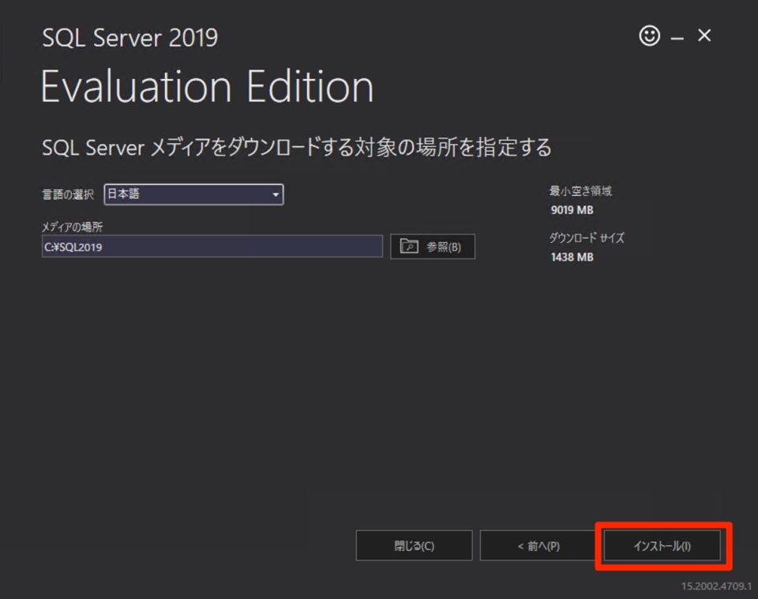The width and height of the screenshot is (758, 599).
Task: Click the 参照(B) browse button text
Action: point(443,247)
